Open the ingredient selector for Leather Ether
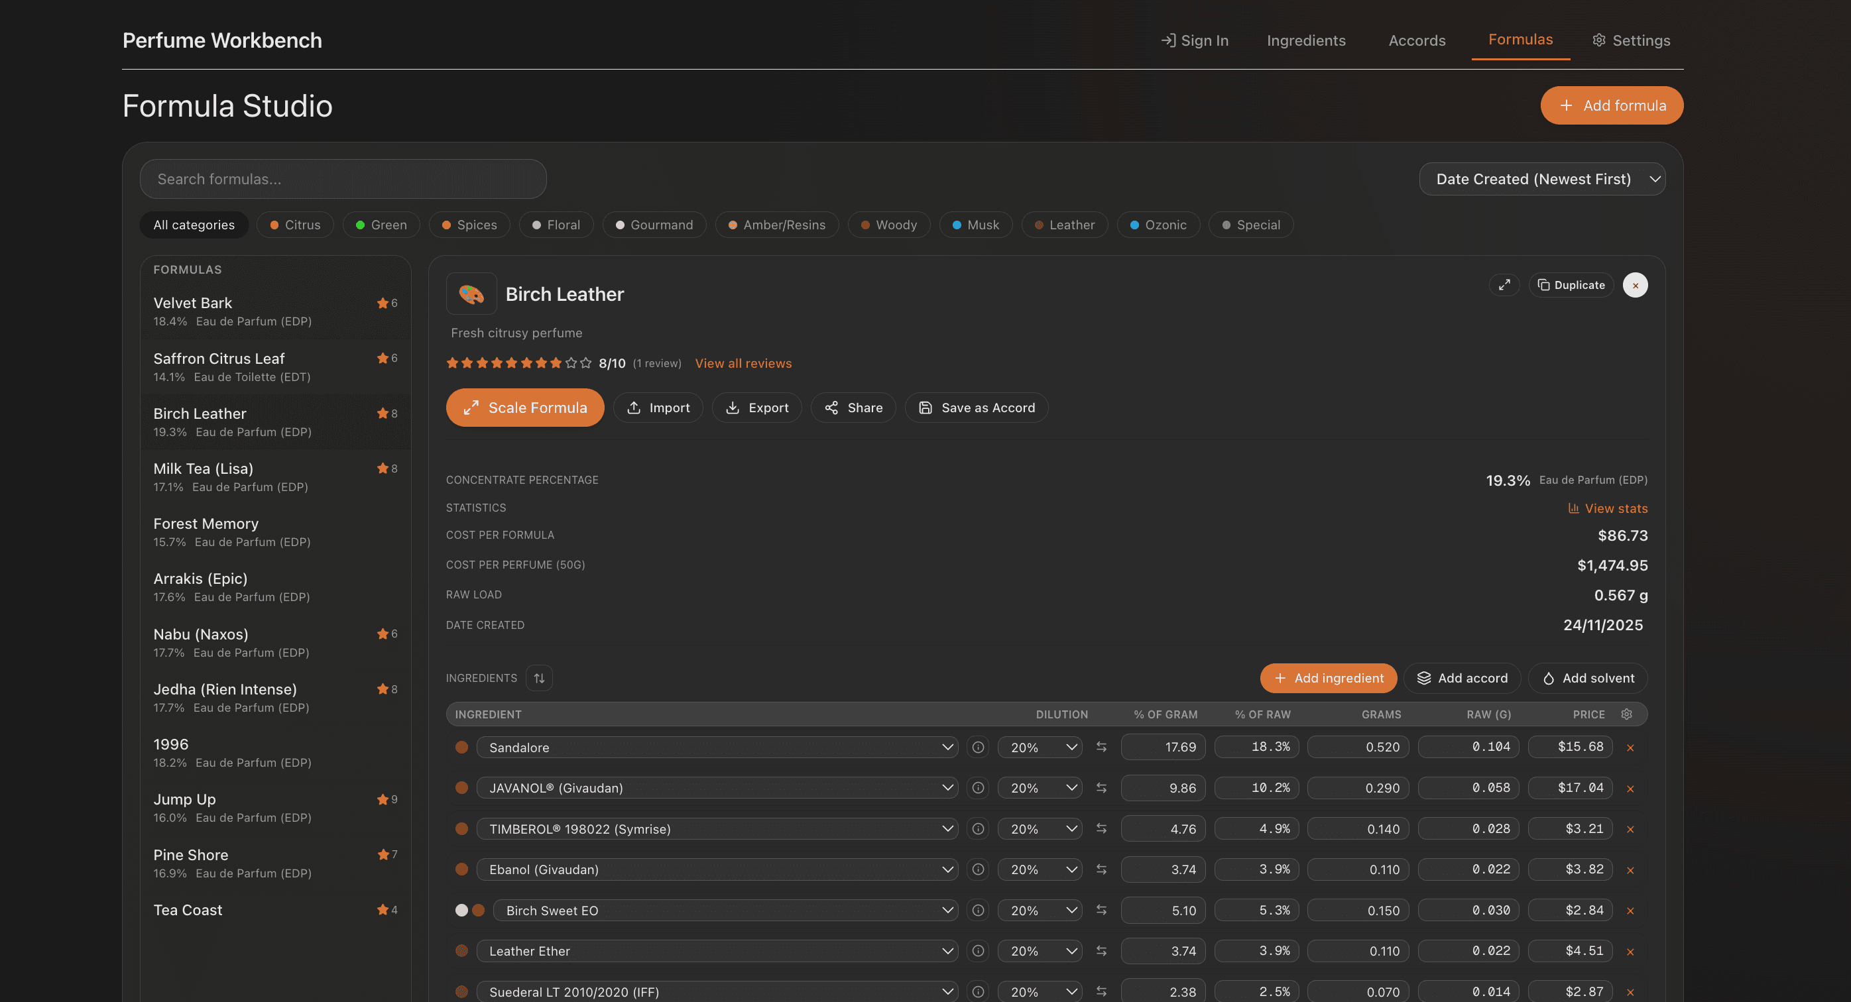1851x1002 pixels. pos(718,950)
